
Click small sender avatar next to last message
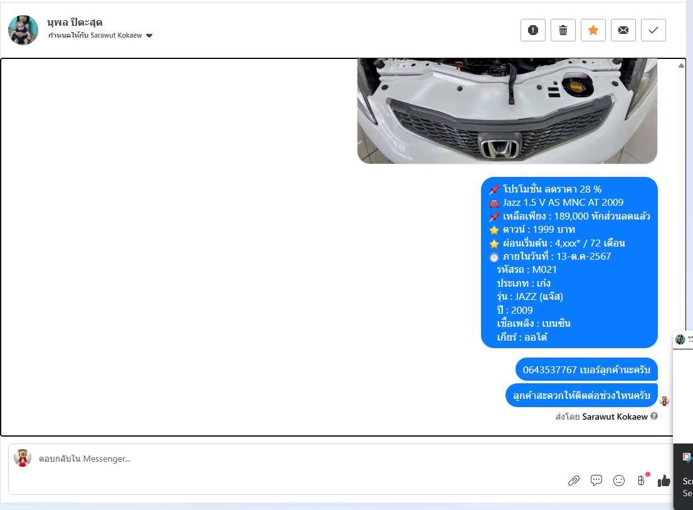pos(664,401)
